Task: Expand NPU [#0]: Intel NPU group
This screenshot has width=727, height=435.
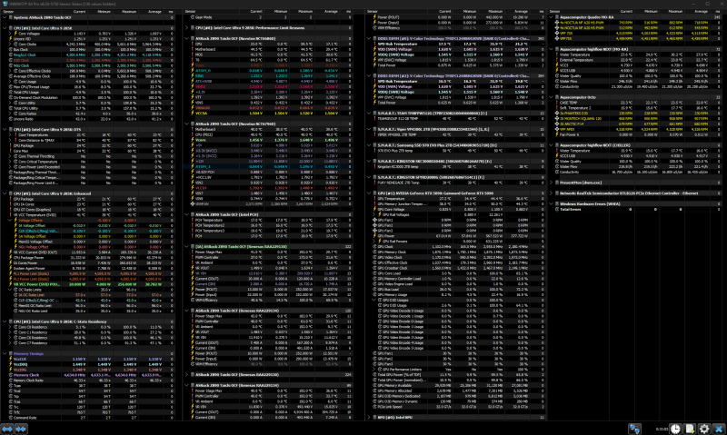Action: (369, 418)
